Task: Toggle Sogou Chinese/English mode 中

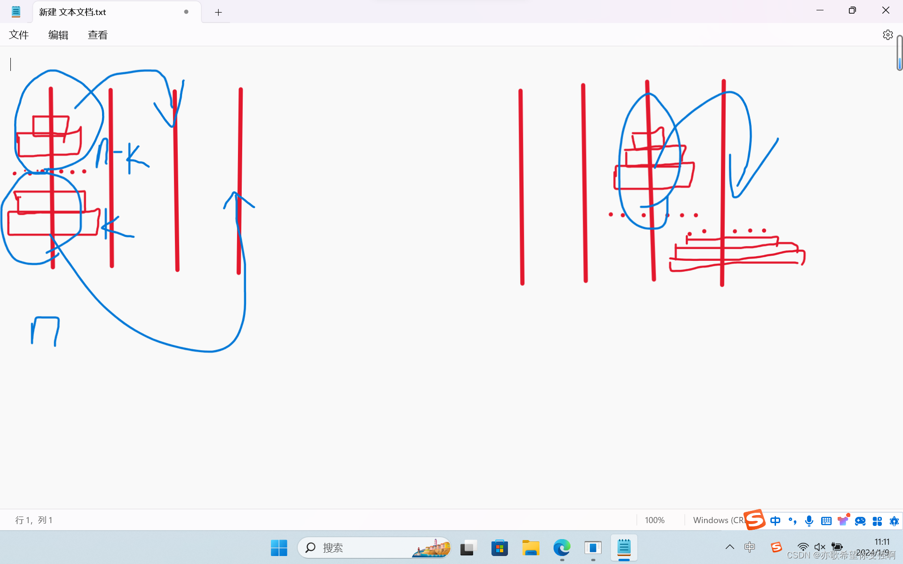Action: [x=775, y=521]
